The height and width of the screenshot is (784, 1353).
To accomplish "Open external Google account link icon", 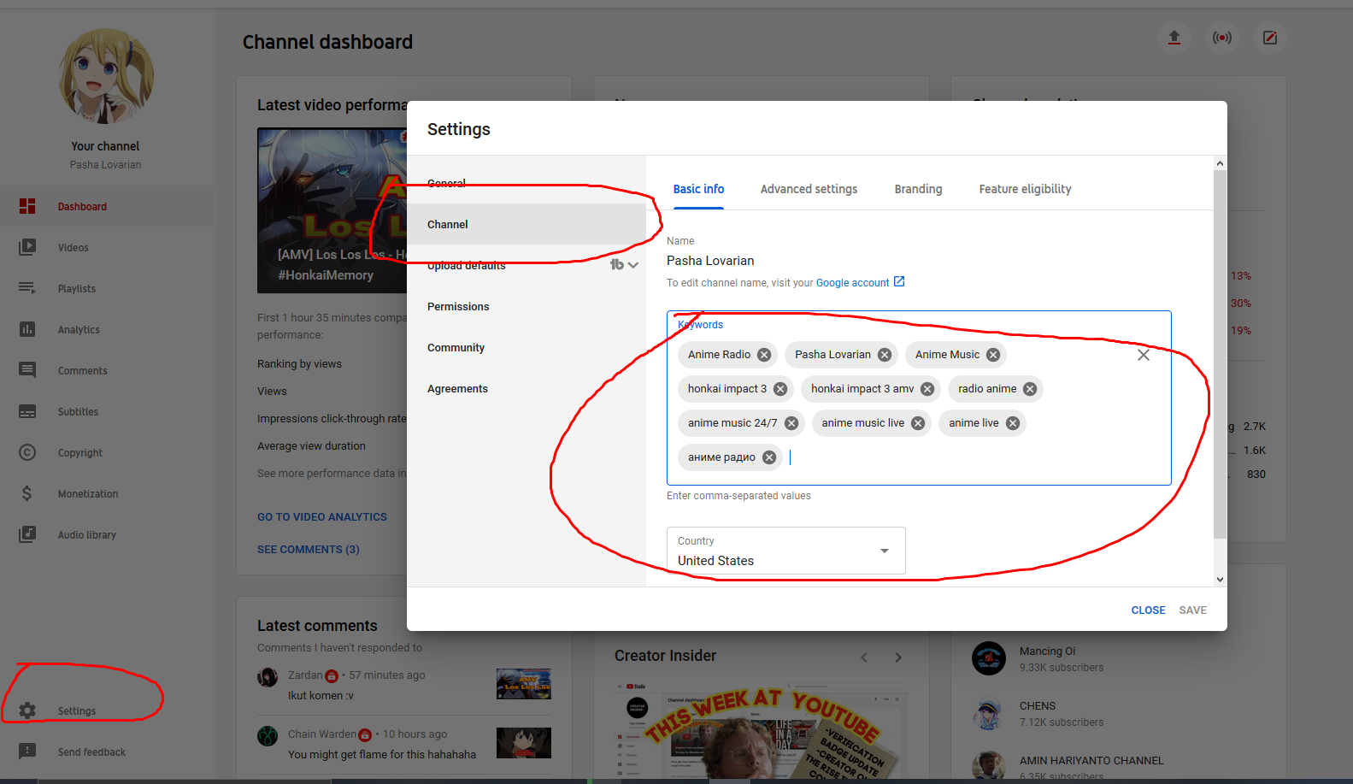I will pos(899,282).
